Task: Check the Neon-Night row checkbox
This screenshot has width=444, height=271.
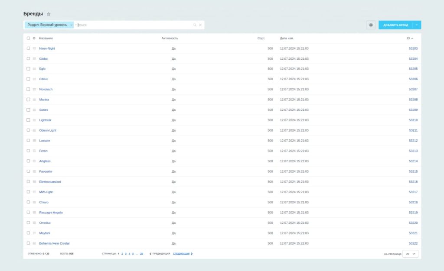Action: click(28, 48)
